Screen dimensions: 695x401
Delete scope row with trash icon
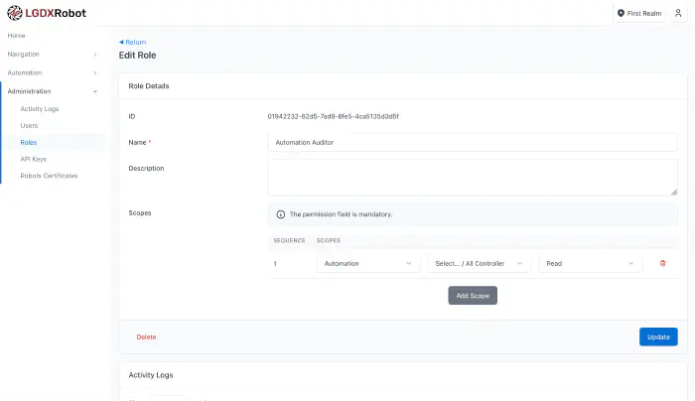(663, 263)
